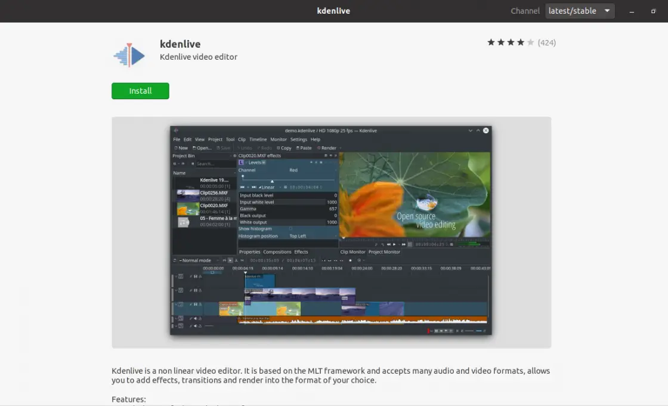Click the green Install button

pos(140,91)
